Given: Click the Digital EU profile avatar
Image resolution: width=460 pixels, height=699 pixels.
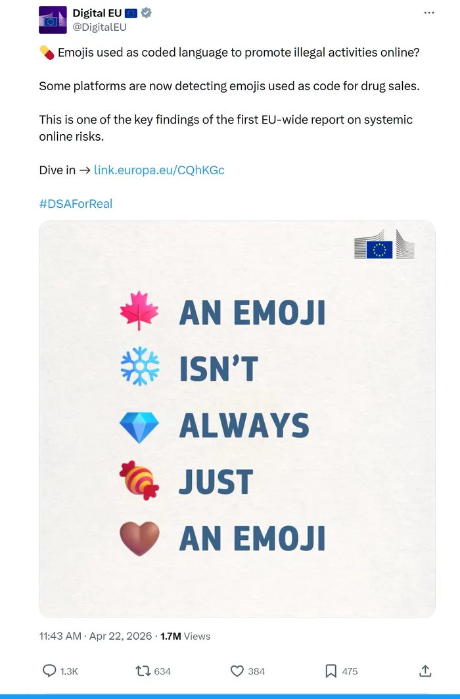Looking at the screenshot, I should tap(53, 20).
